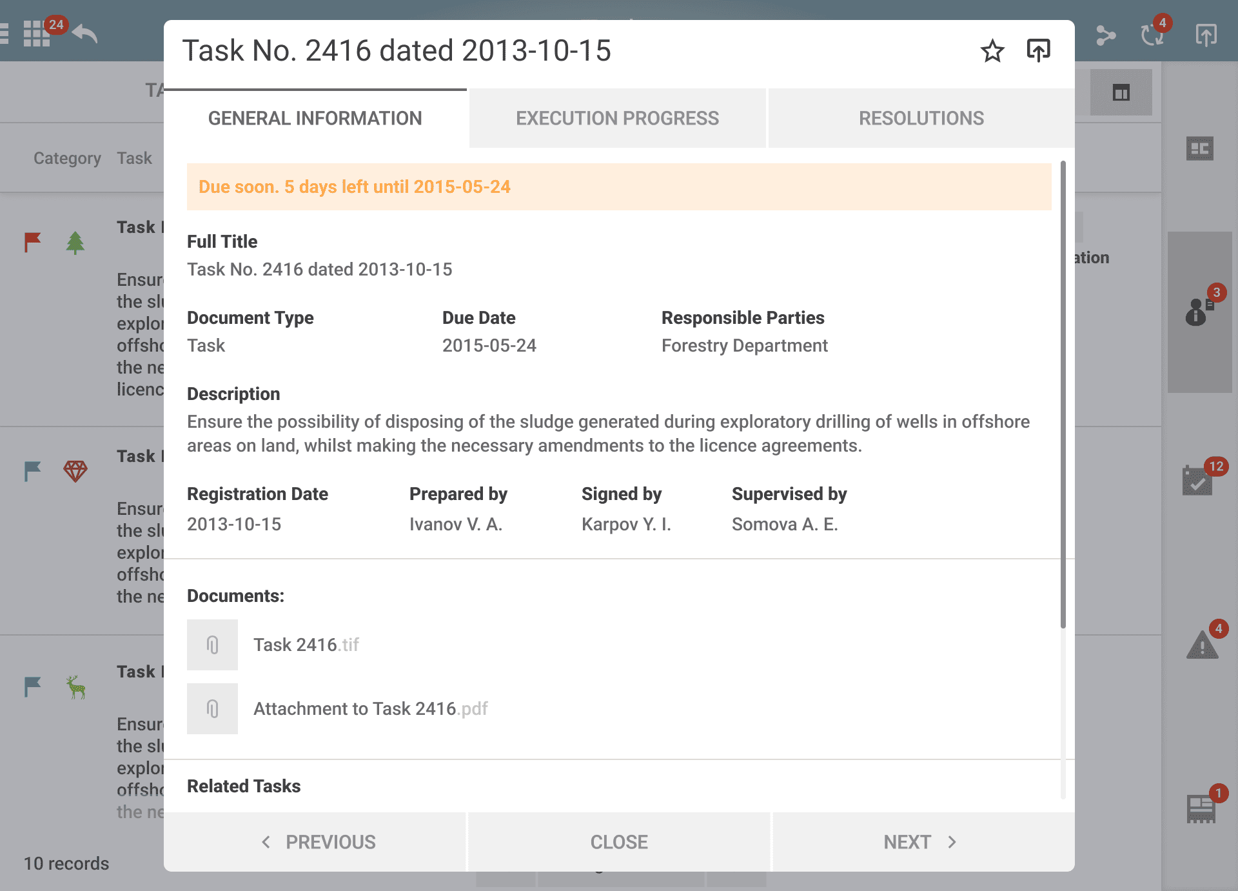Click the export icon in the dialog header
Viewport: 1238px width, 891px height.
(x=1038, y=50)
